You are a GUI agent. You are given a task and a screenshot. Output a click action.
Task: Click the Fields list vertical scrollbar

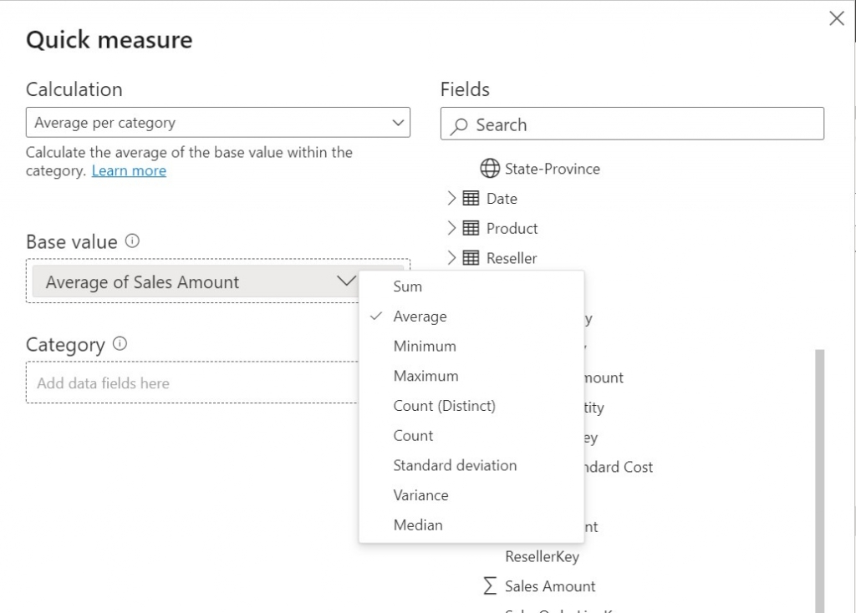coord(819,476)
